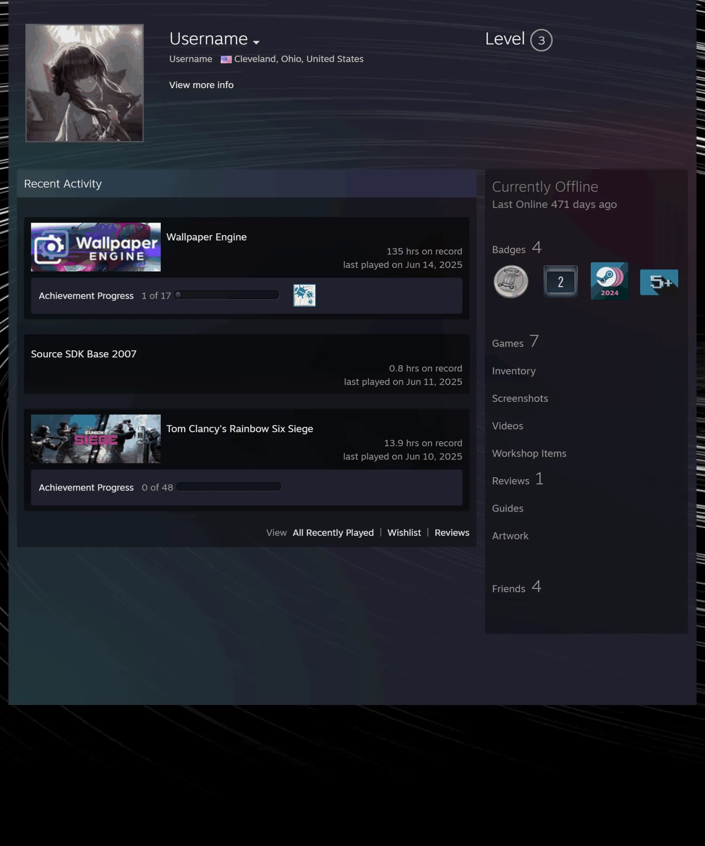
Task: Click the Community Ambassador coin badge
Action: click(511, 282)
